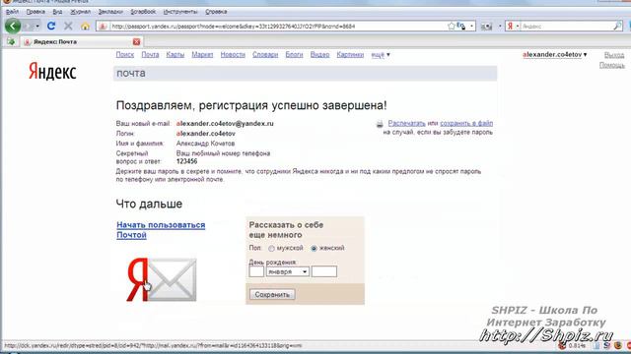Click the Распечатать link
Screen dimensions: 631x354
pos(406,123)
